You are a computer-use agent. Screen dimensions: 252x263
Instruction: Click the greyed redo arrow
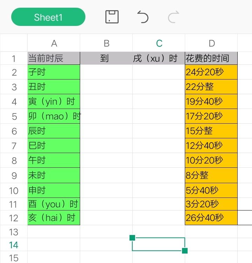coord(174,17)
